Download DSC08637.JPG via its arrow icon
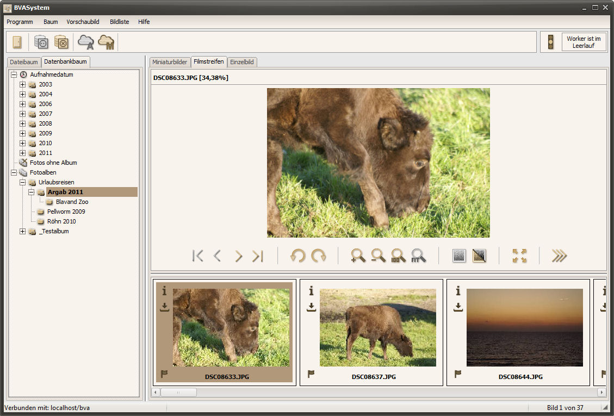614x416 pixels. [x=311, y=307]
